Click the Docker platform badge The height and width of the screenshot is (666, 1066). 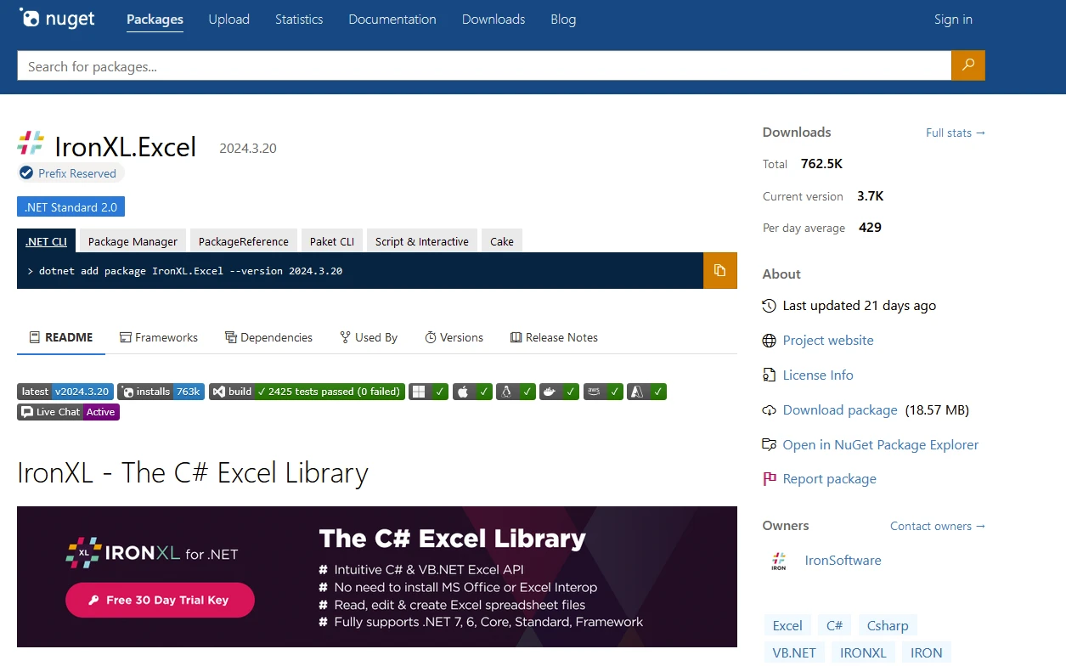560,392
